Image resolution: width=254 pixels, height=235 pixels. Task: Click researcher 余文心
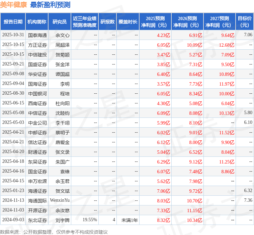[63, 35]
